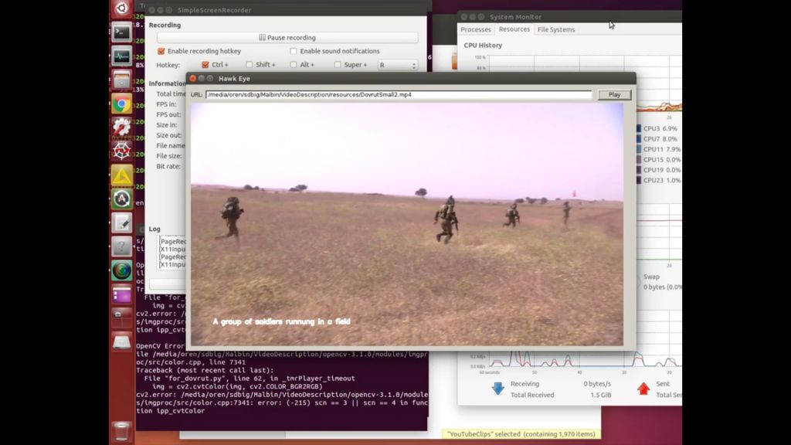
Task: Click the '1.5 GiB' received value
Action: tap(601, 395)
